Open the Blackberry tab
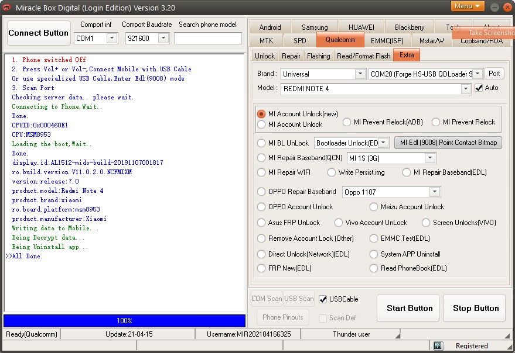 point(410,27)
